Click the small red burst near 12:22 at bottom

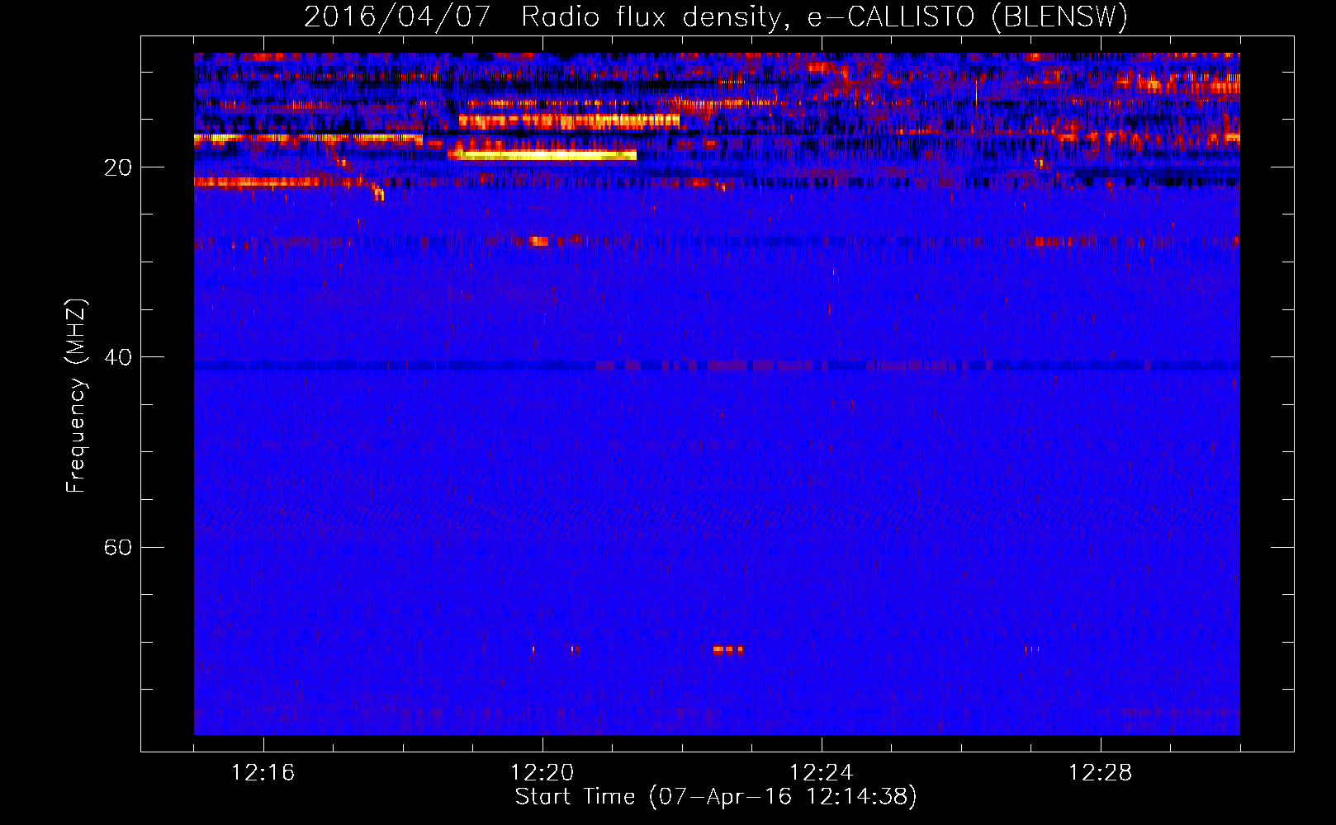728,650
